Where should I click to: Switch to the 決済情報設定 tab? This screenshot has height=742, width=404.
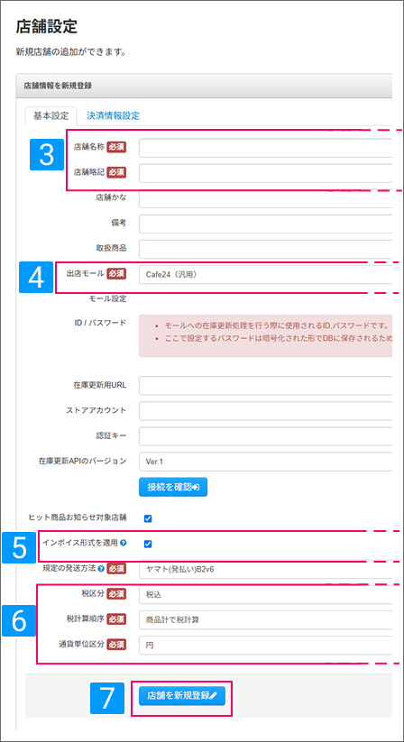(x=113, y=115)
